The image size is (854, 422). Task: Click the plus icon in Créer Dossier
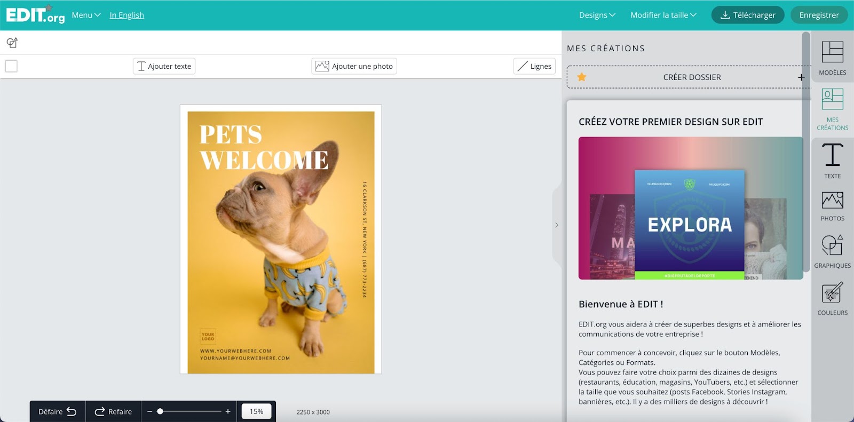801,77
